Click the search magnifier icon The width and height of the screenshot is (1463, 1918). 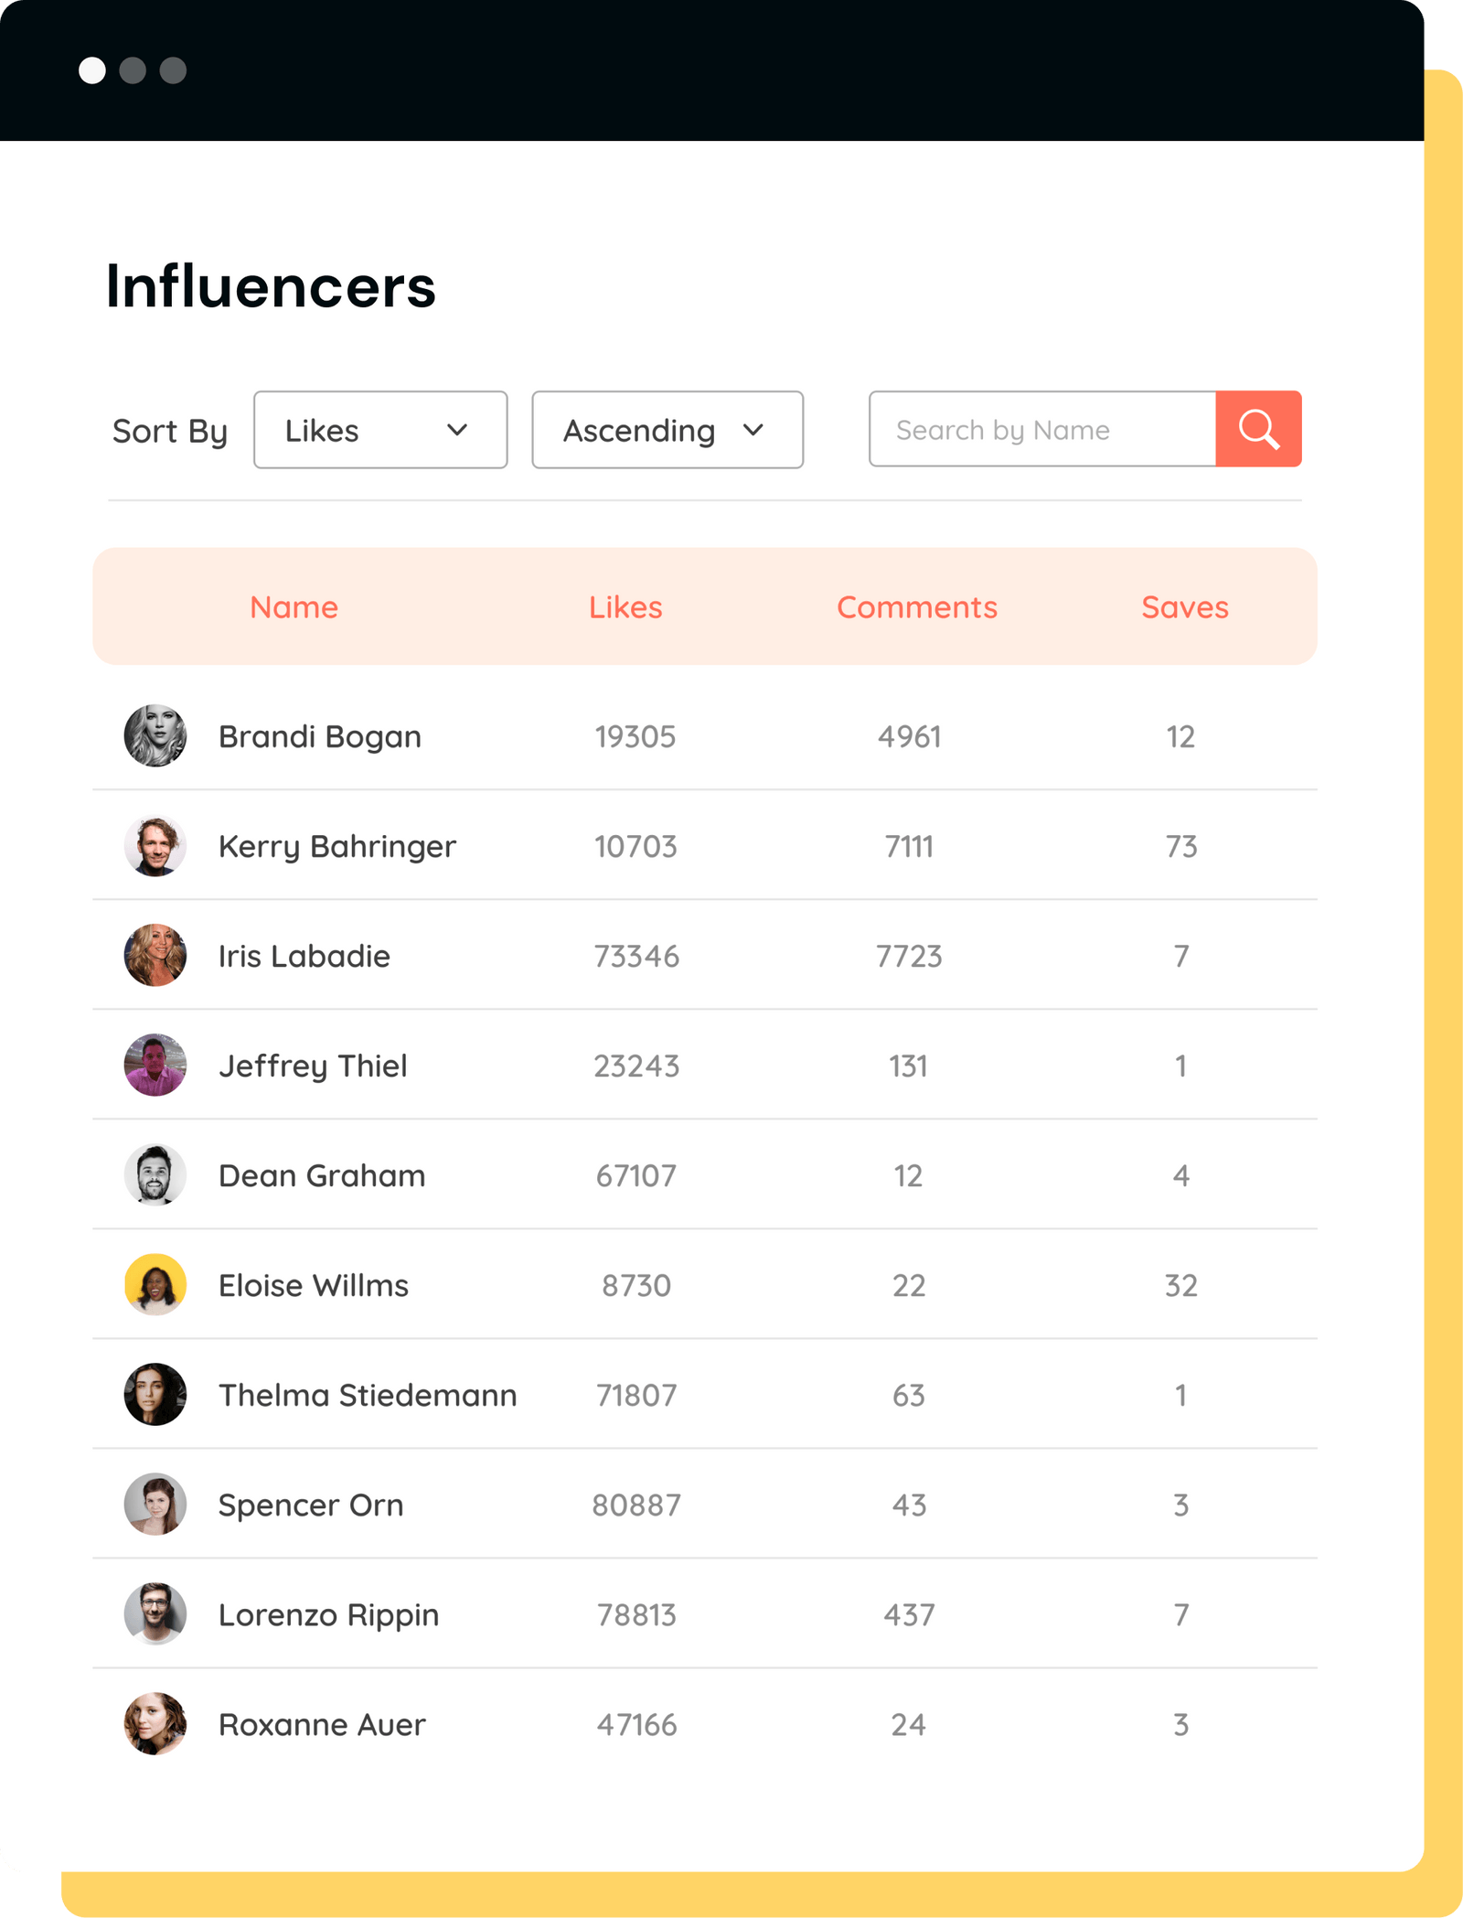(1259, 430)
